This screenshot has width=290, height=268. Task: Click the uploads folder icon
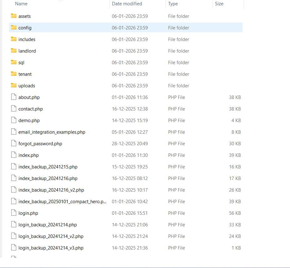point(13,85)
